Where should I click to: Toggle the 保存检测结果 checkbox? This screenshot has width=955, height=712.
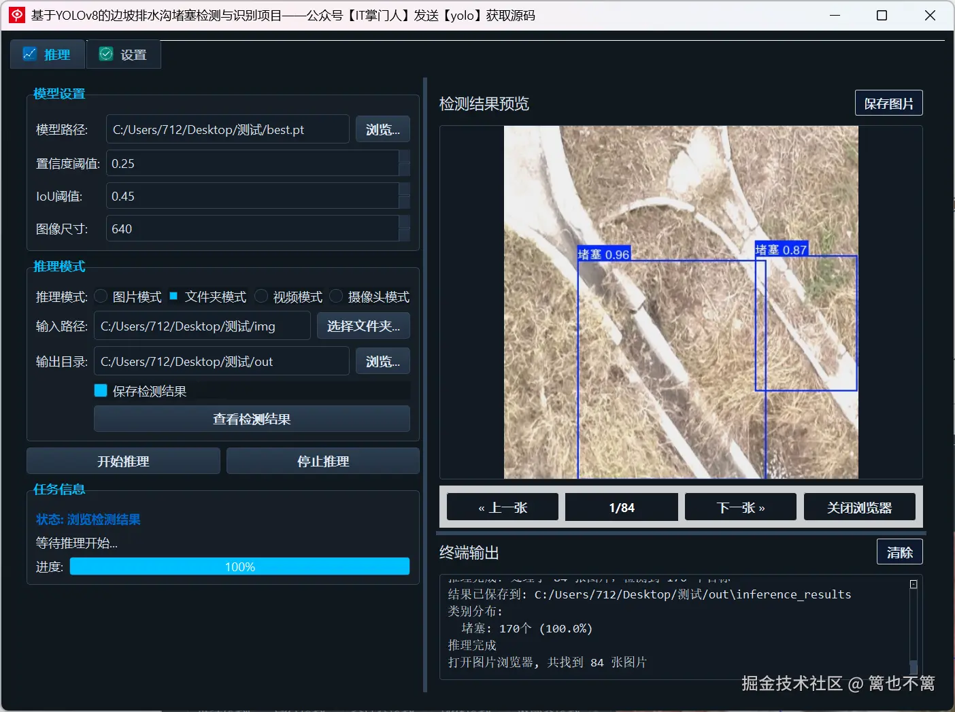(x=100, y=390)
